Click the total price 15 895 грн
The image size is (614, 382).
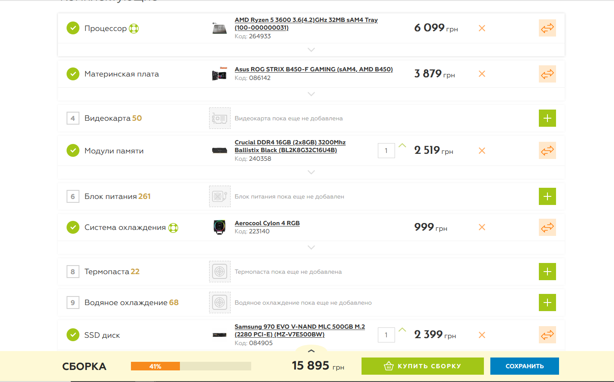pos(318,366)
